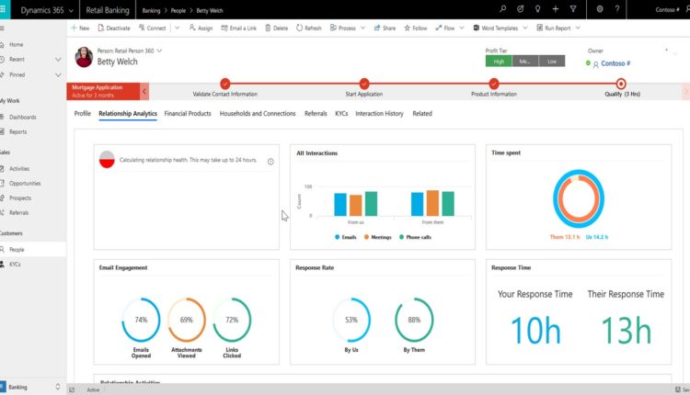
Task: Click the plus quick create icon
Action: coord(555,8)
